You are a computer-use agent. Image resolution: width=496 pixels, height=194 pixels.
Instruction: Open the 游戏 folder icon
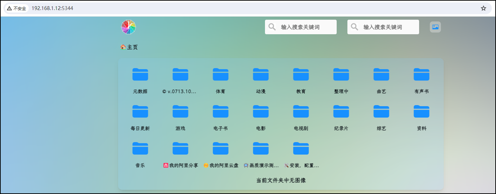180,111
